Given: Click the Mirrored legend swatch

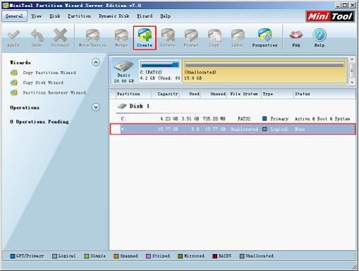Looking at the screenshot, I should [x=181, y=256].
